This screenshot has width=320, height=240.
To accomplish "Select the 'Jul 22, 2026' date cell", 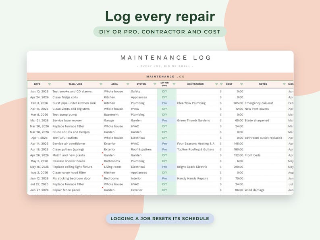I will (x=39, y=184).
